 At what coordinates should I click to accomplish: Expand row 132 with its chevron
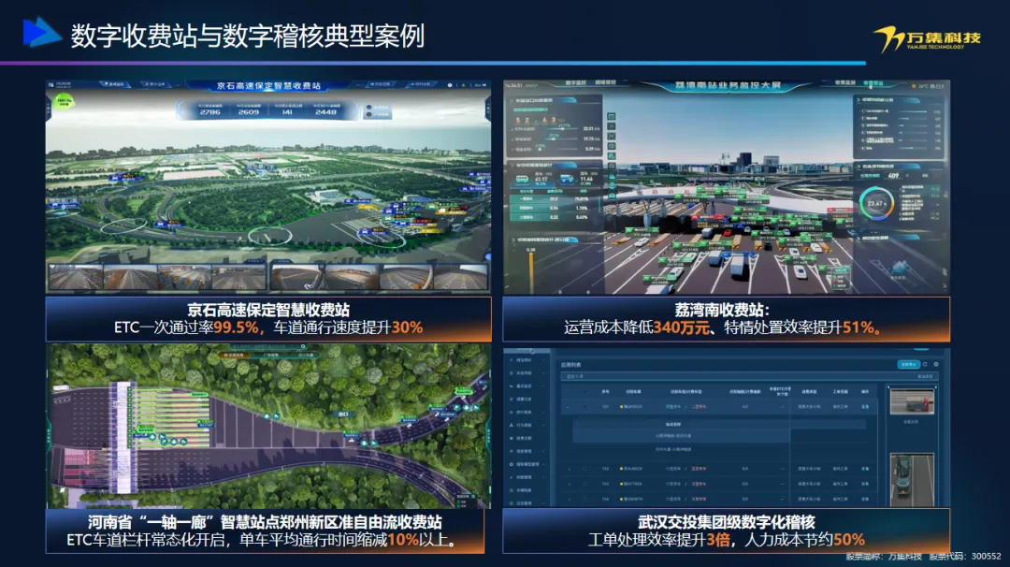(569, 469)
